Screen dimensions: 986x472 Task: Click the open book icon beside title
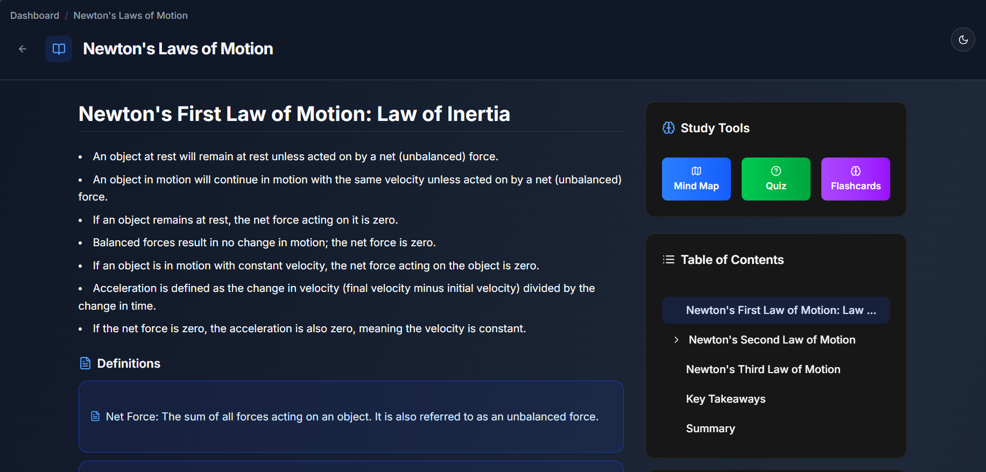tap(59, 49)
